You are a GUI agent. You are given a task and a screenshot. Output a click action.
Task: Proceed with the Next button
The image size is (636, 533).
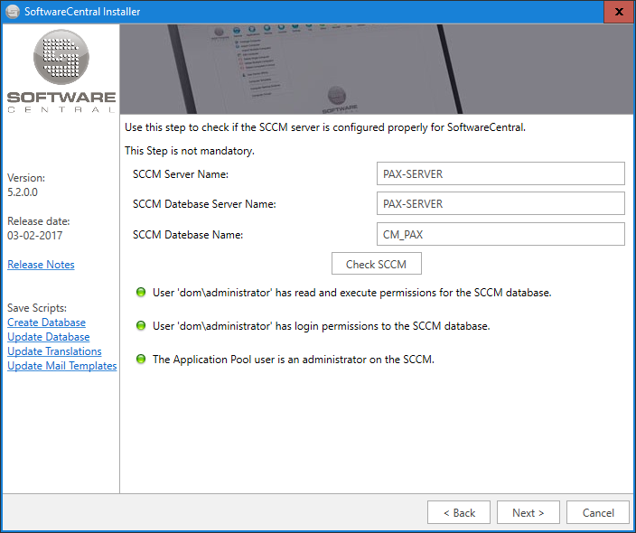pos(528,512)
